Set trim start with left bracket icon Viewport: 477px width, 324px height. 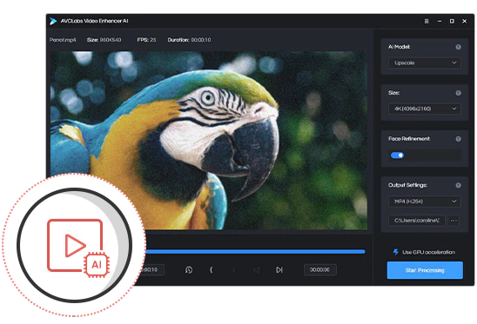pos(212,269)
